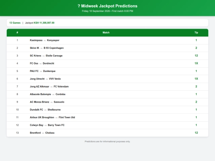
Task: Select VVV Venlo team name
Action: click(x=55, y=79)
